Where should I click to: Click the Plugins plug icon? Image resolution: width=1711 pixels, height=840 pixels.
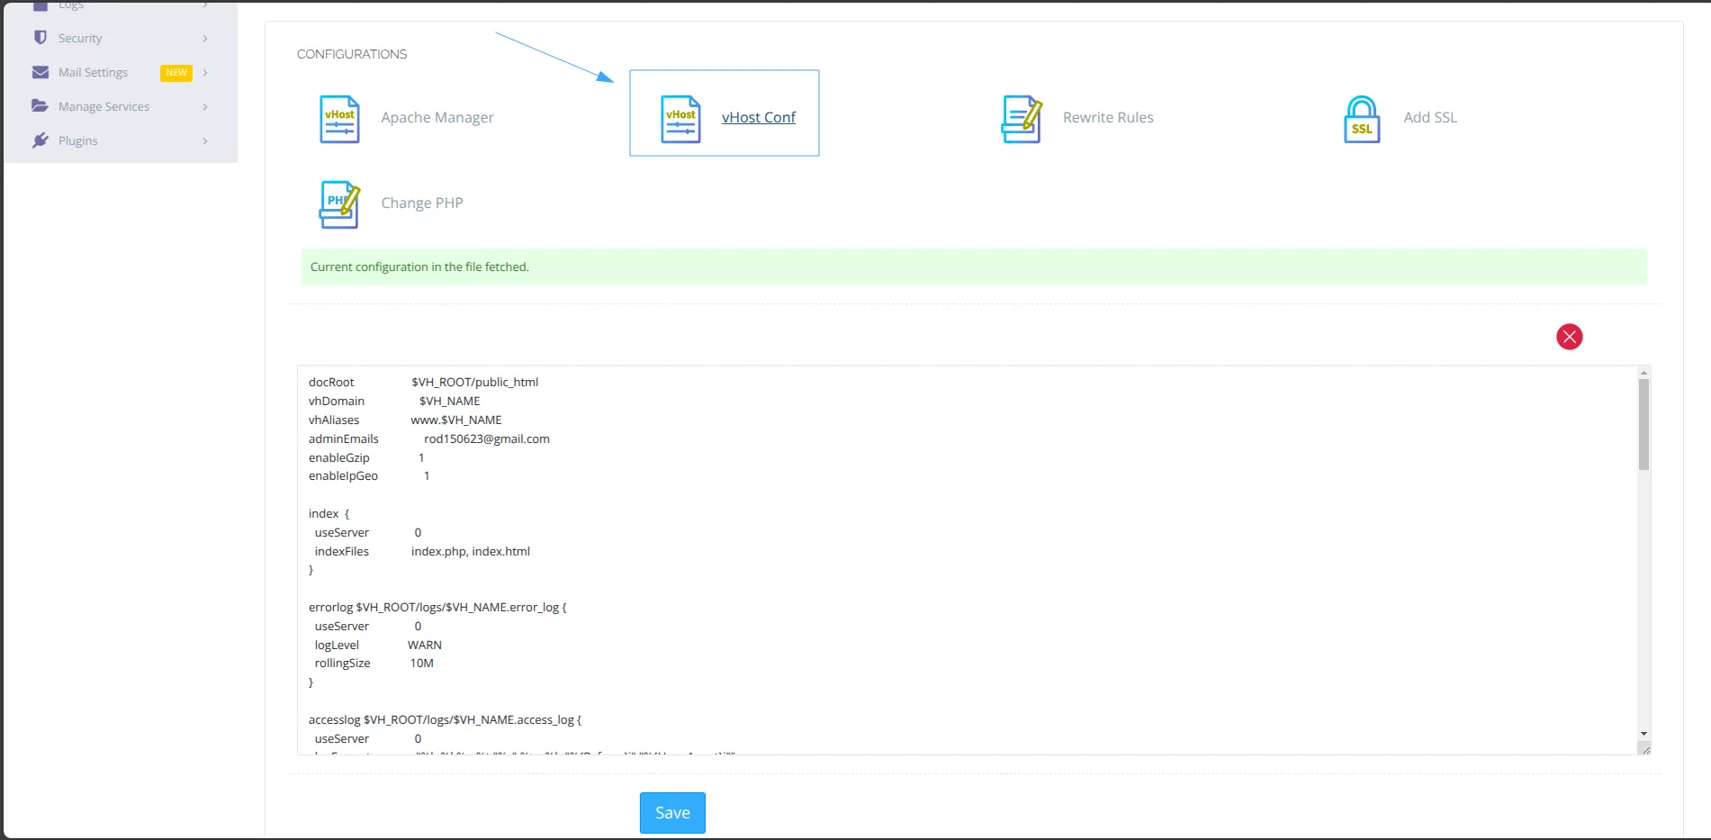point(41,140)
